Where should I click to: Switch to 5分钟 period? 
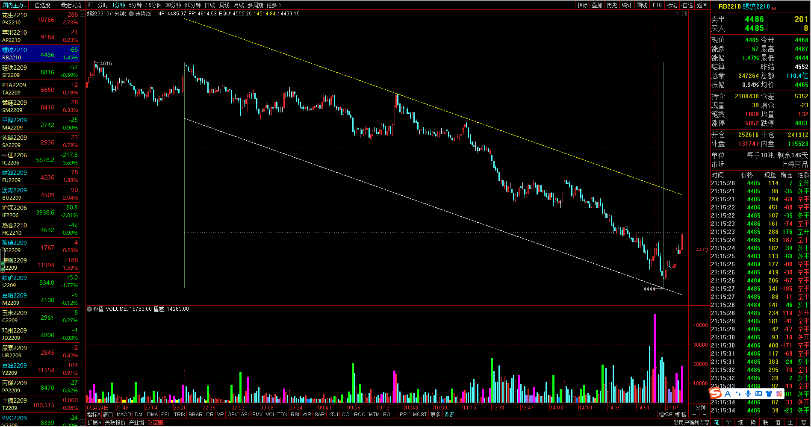click(135, 5)
